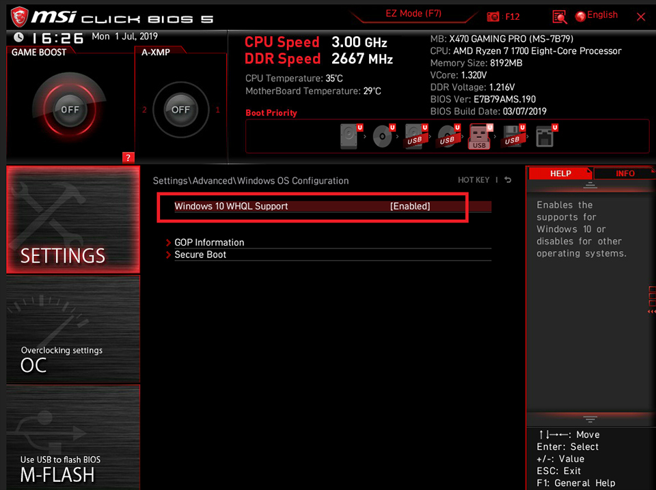656x490 pixels.
Task: Click the CPU Temperature: 35°C reading
Action: [x=294, y=78]
